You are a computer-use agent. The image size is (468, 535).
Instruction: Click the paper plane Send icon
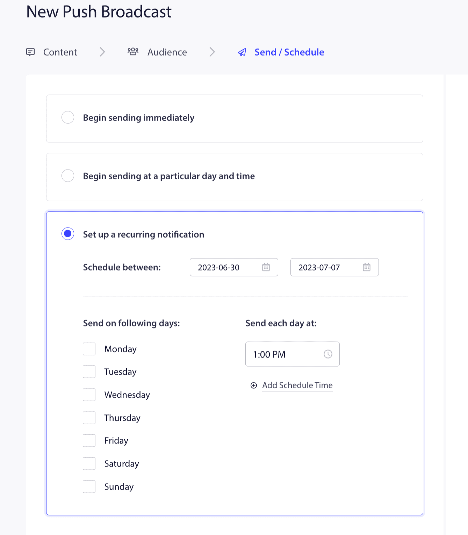coord(242,52)
